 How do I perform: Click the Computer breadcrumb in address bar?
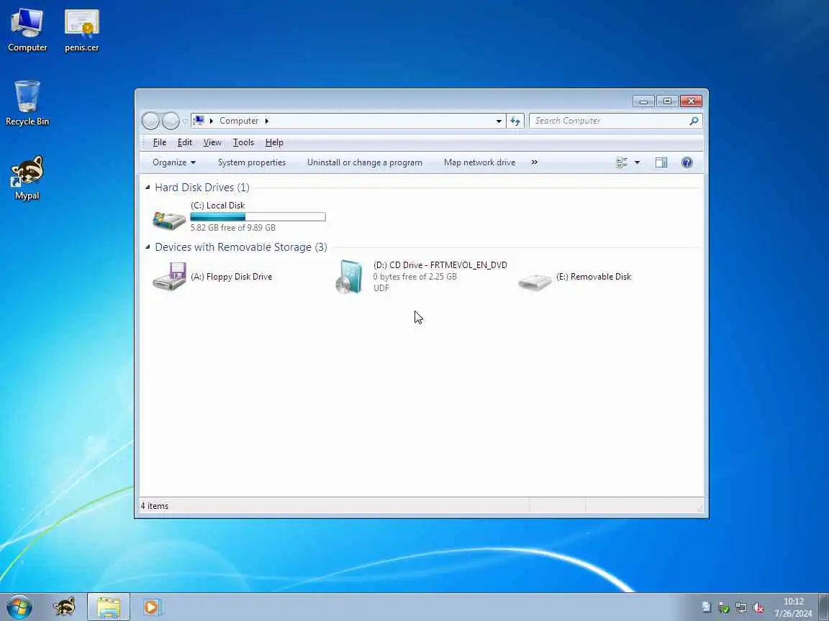[x=239, y=121]
